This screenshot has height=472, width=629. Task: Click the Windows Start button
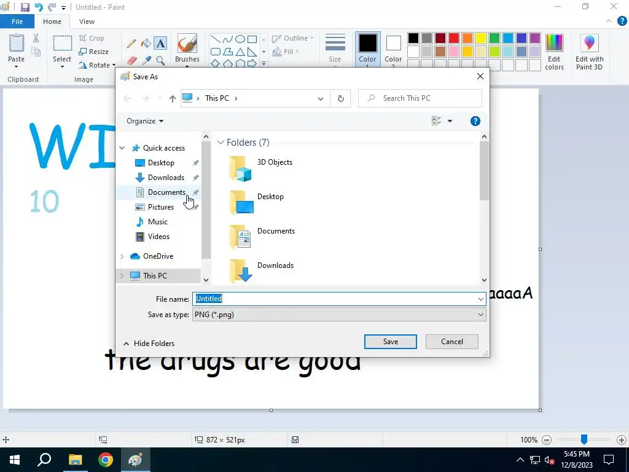pos(15,460)
